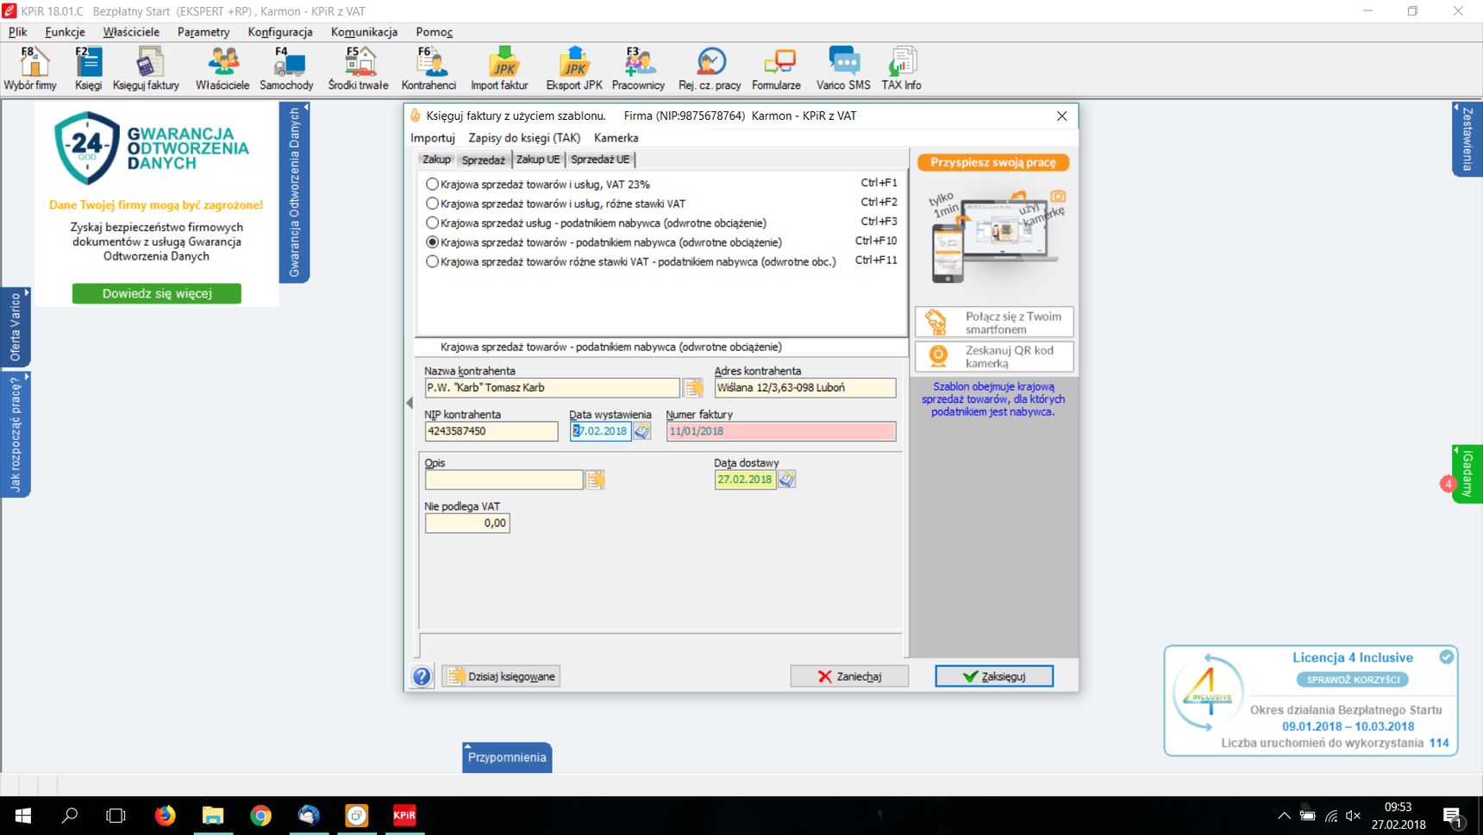Select sprzedaż towarów różne stawki VAT odwrotne obc.

point(432,261)
